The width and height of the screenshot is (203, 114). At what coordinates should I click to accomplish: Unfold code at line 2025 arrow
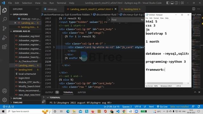pos(54,47)
